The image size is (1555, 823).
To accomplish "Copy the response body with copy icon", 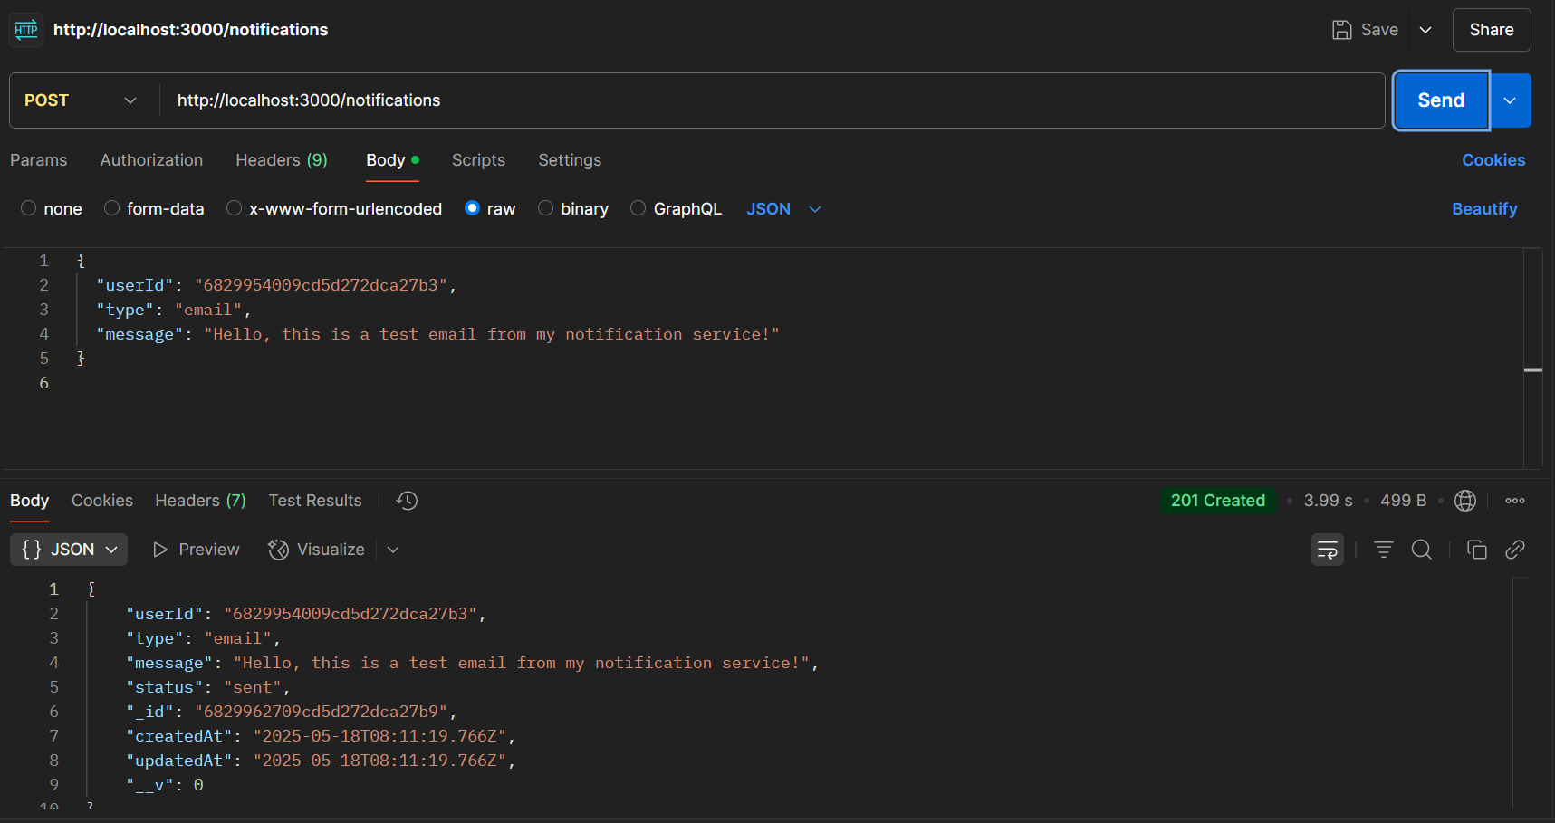I will point(1476,550).
